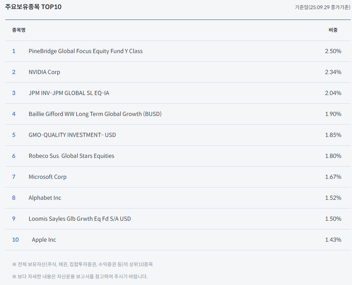Click the heading '주요보유종목 TOP10'

coord(33,7)
